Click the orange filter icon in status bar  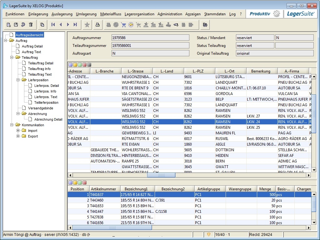209,234
